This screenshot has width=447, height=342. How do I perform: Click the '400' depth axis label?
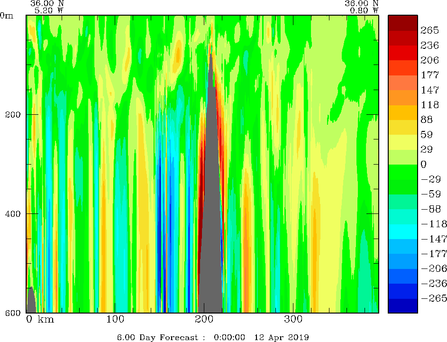coord(13,213)
